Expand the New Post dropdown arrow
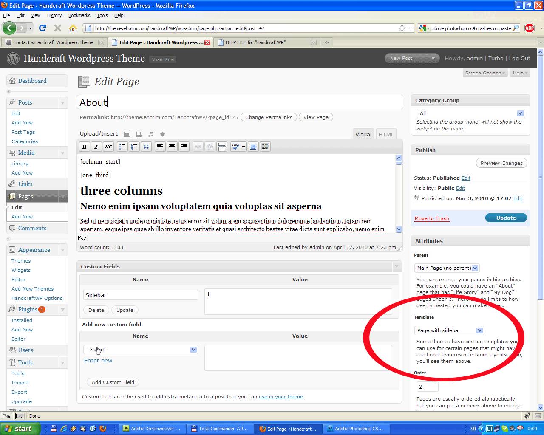The image size is (544, 435). [x=433, y=59]
